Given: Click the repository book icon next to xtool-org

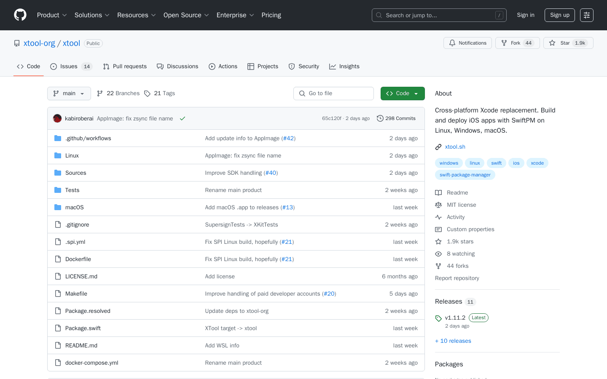Looking at the screenshot, I should pos(16,43).
